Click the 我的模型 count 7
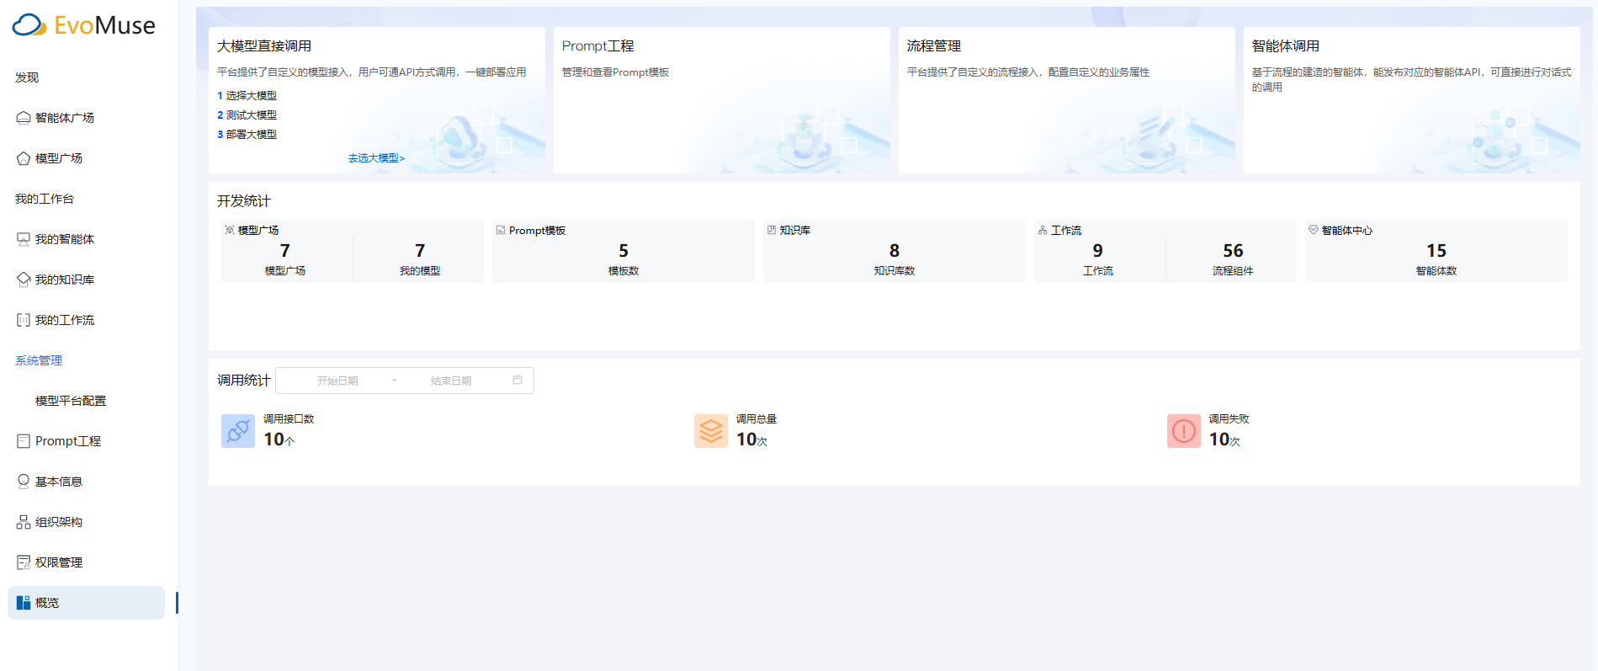The width and height of the screenshot is (1598, 671). coord(420,251)
